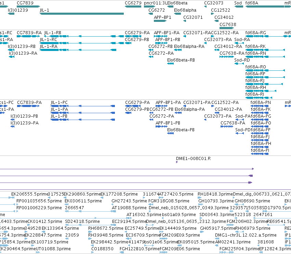Open transcript CG7839-RA label
Viewport: 291px width, 254px height.
tap(29, 33)
